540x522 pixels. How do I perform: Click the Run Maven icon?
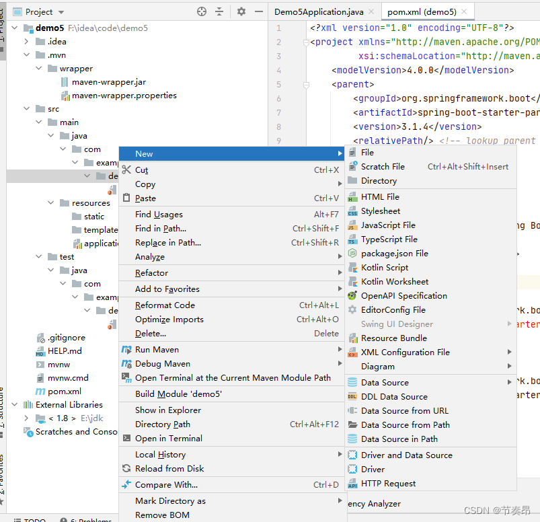coord(126,349)
